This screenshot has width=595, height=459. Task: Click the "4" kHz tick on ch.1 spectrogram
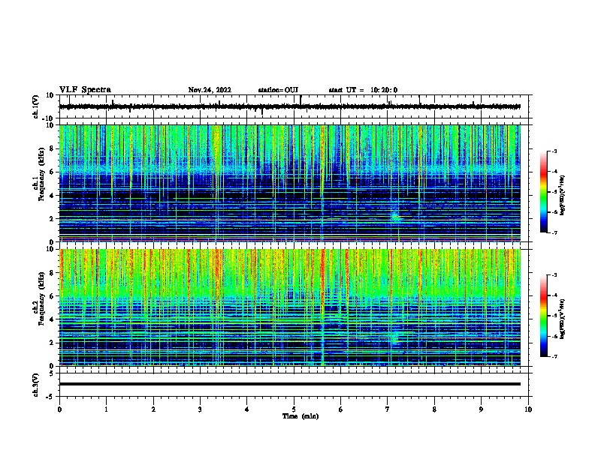[52, 196]
